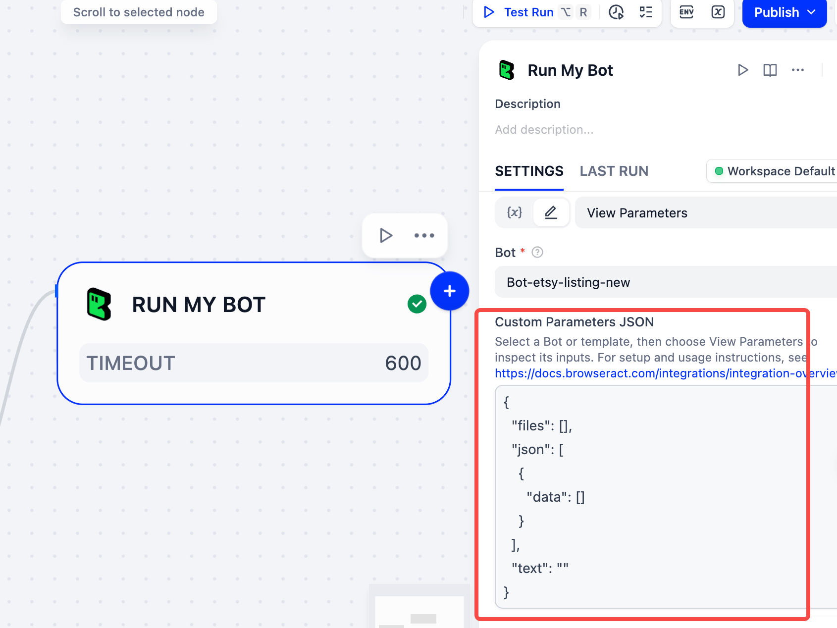This screenshot has height=628, width=837.
Task: Switch to variable {x} input mode
Action: pyautogui.click(x=515, y=212)
